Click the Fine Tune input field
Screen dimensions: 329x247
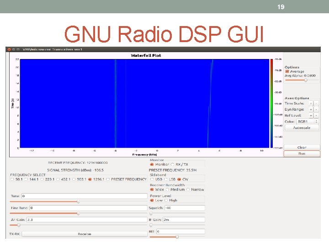pyautogui.click(x=88, y=208)
